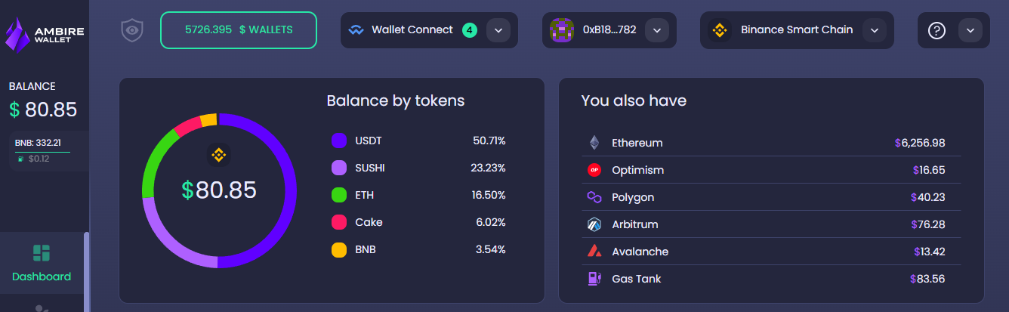Open the Dashboard sidebar tab
This screenshot has width=1009, height=312.
pyautogui.click(x=42, y=263)
